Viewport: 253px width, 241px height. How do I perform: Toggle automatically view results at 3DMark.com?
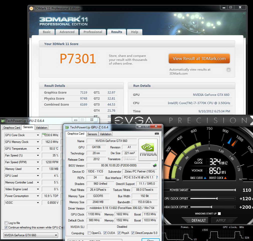coord(228,70)
